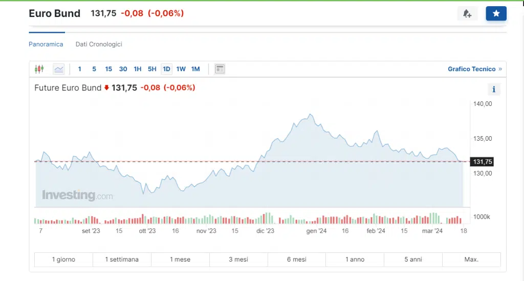Viewport: 524px width, 281px height.
Task: Switch to the Dati Cronologici tab
Action: [x=99, y=45]
